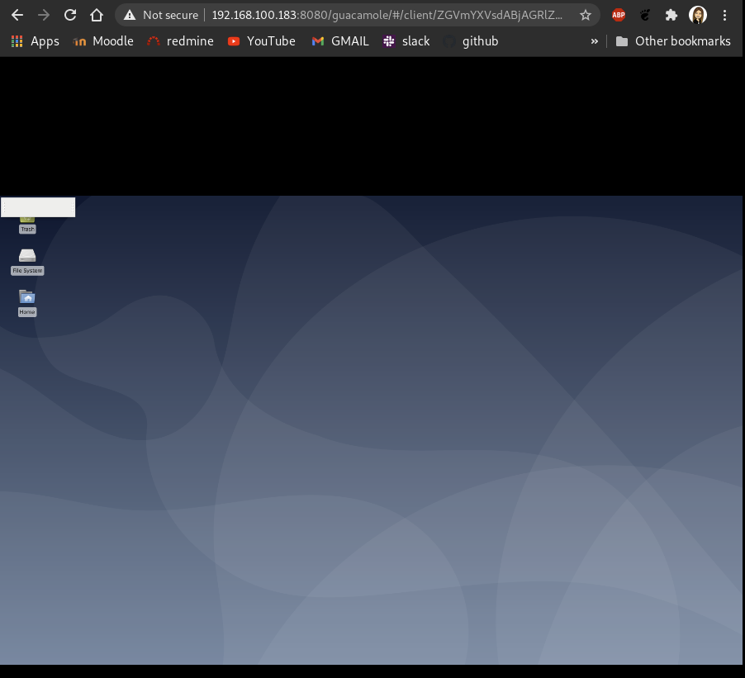Click the Trash label on desktop
Screen dimensions: 745x678
27,229
